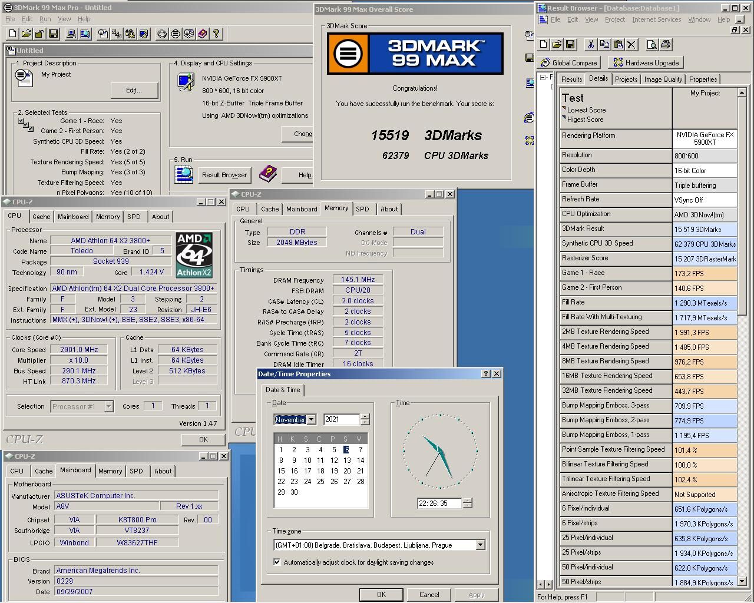Click the padlock folder icon in 3DMark toolbar

click(39, 34)
